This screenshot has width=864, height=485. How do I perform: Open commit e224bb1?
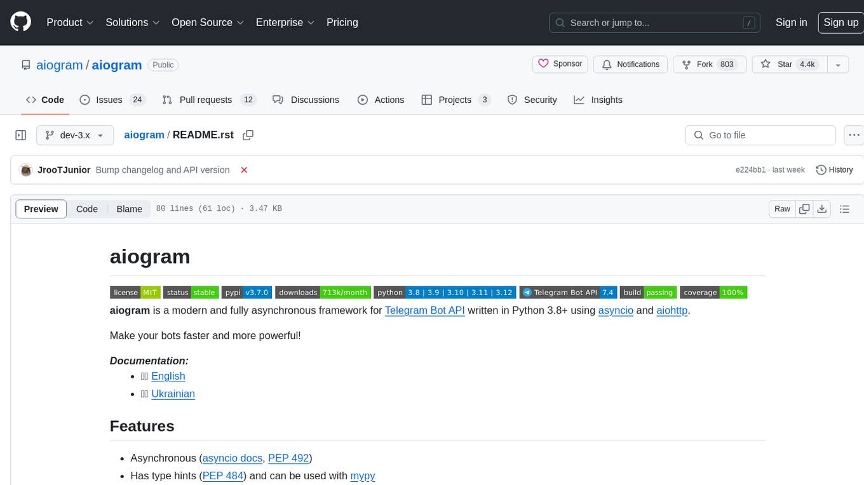pos(750,170)
